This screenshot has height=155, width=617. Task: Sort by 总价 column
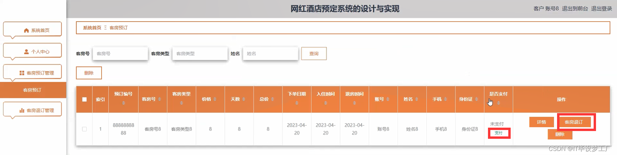click(272, 99)
